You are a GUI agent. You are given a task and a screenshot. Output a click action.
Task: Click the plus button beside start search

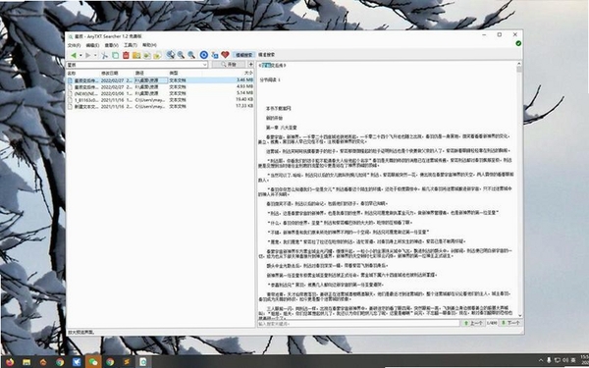[x=250, y=65]
